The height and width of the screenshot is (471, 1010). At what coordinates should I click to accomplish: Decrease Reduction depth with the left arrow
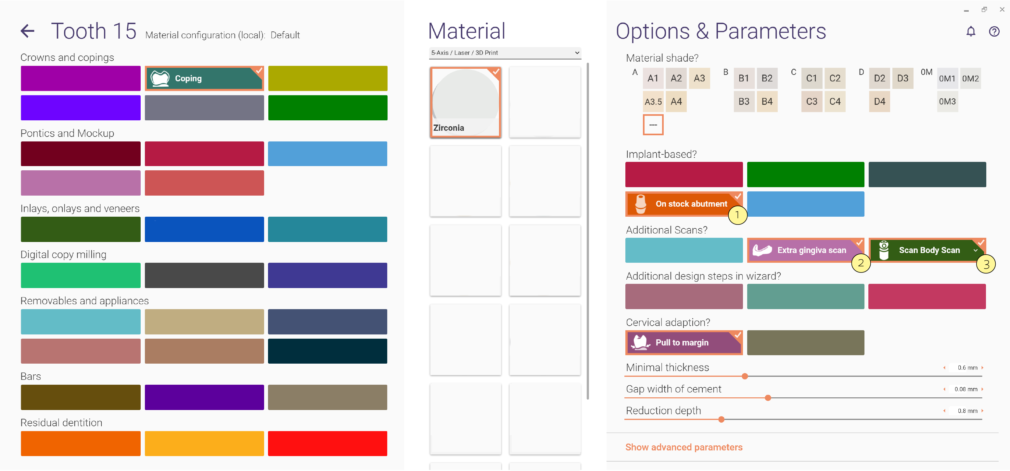tap(944, 411)
